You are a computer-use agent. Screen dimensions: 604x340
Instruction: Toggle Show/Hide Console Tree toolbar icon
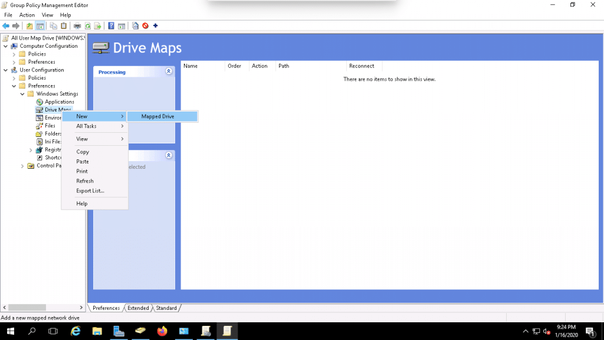(x=40, y=26)
